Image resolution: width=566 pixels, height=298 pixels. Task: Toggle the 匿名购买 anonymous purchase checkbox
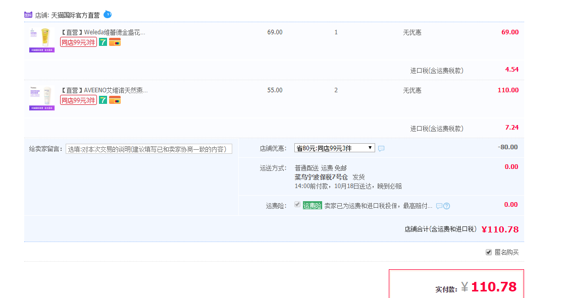tap(489, 252)
